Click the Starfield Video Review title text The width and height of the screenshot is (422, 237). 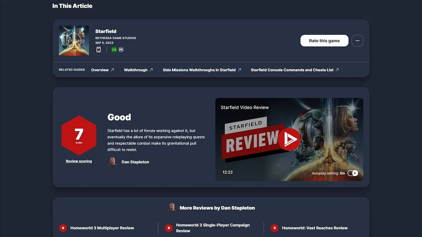(245, 107)
